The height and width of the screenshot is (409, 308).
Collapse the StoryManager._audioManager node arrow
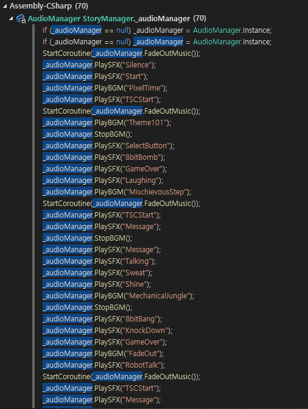pyautogui.click(x=11, y=18)
